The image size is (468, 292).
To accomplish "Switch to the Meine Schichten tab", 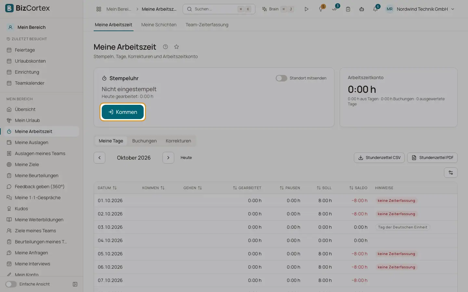I will tap(159, 25).
